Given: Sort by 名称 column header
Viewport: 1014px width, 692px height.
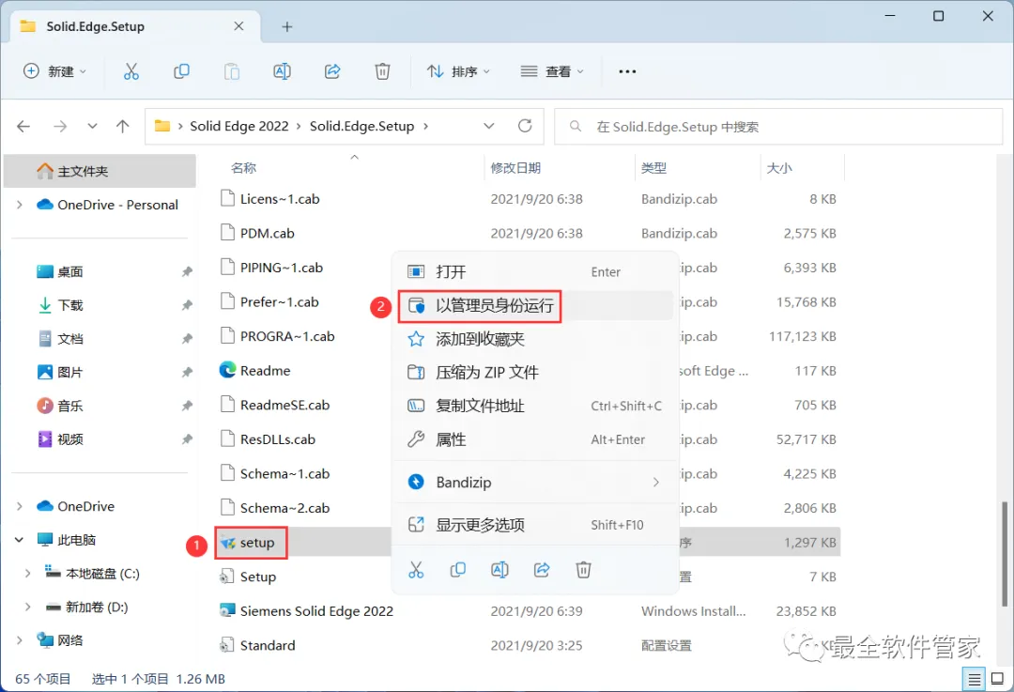Looking at the screenshot, I should (244, 168).
